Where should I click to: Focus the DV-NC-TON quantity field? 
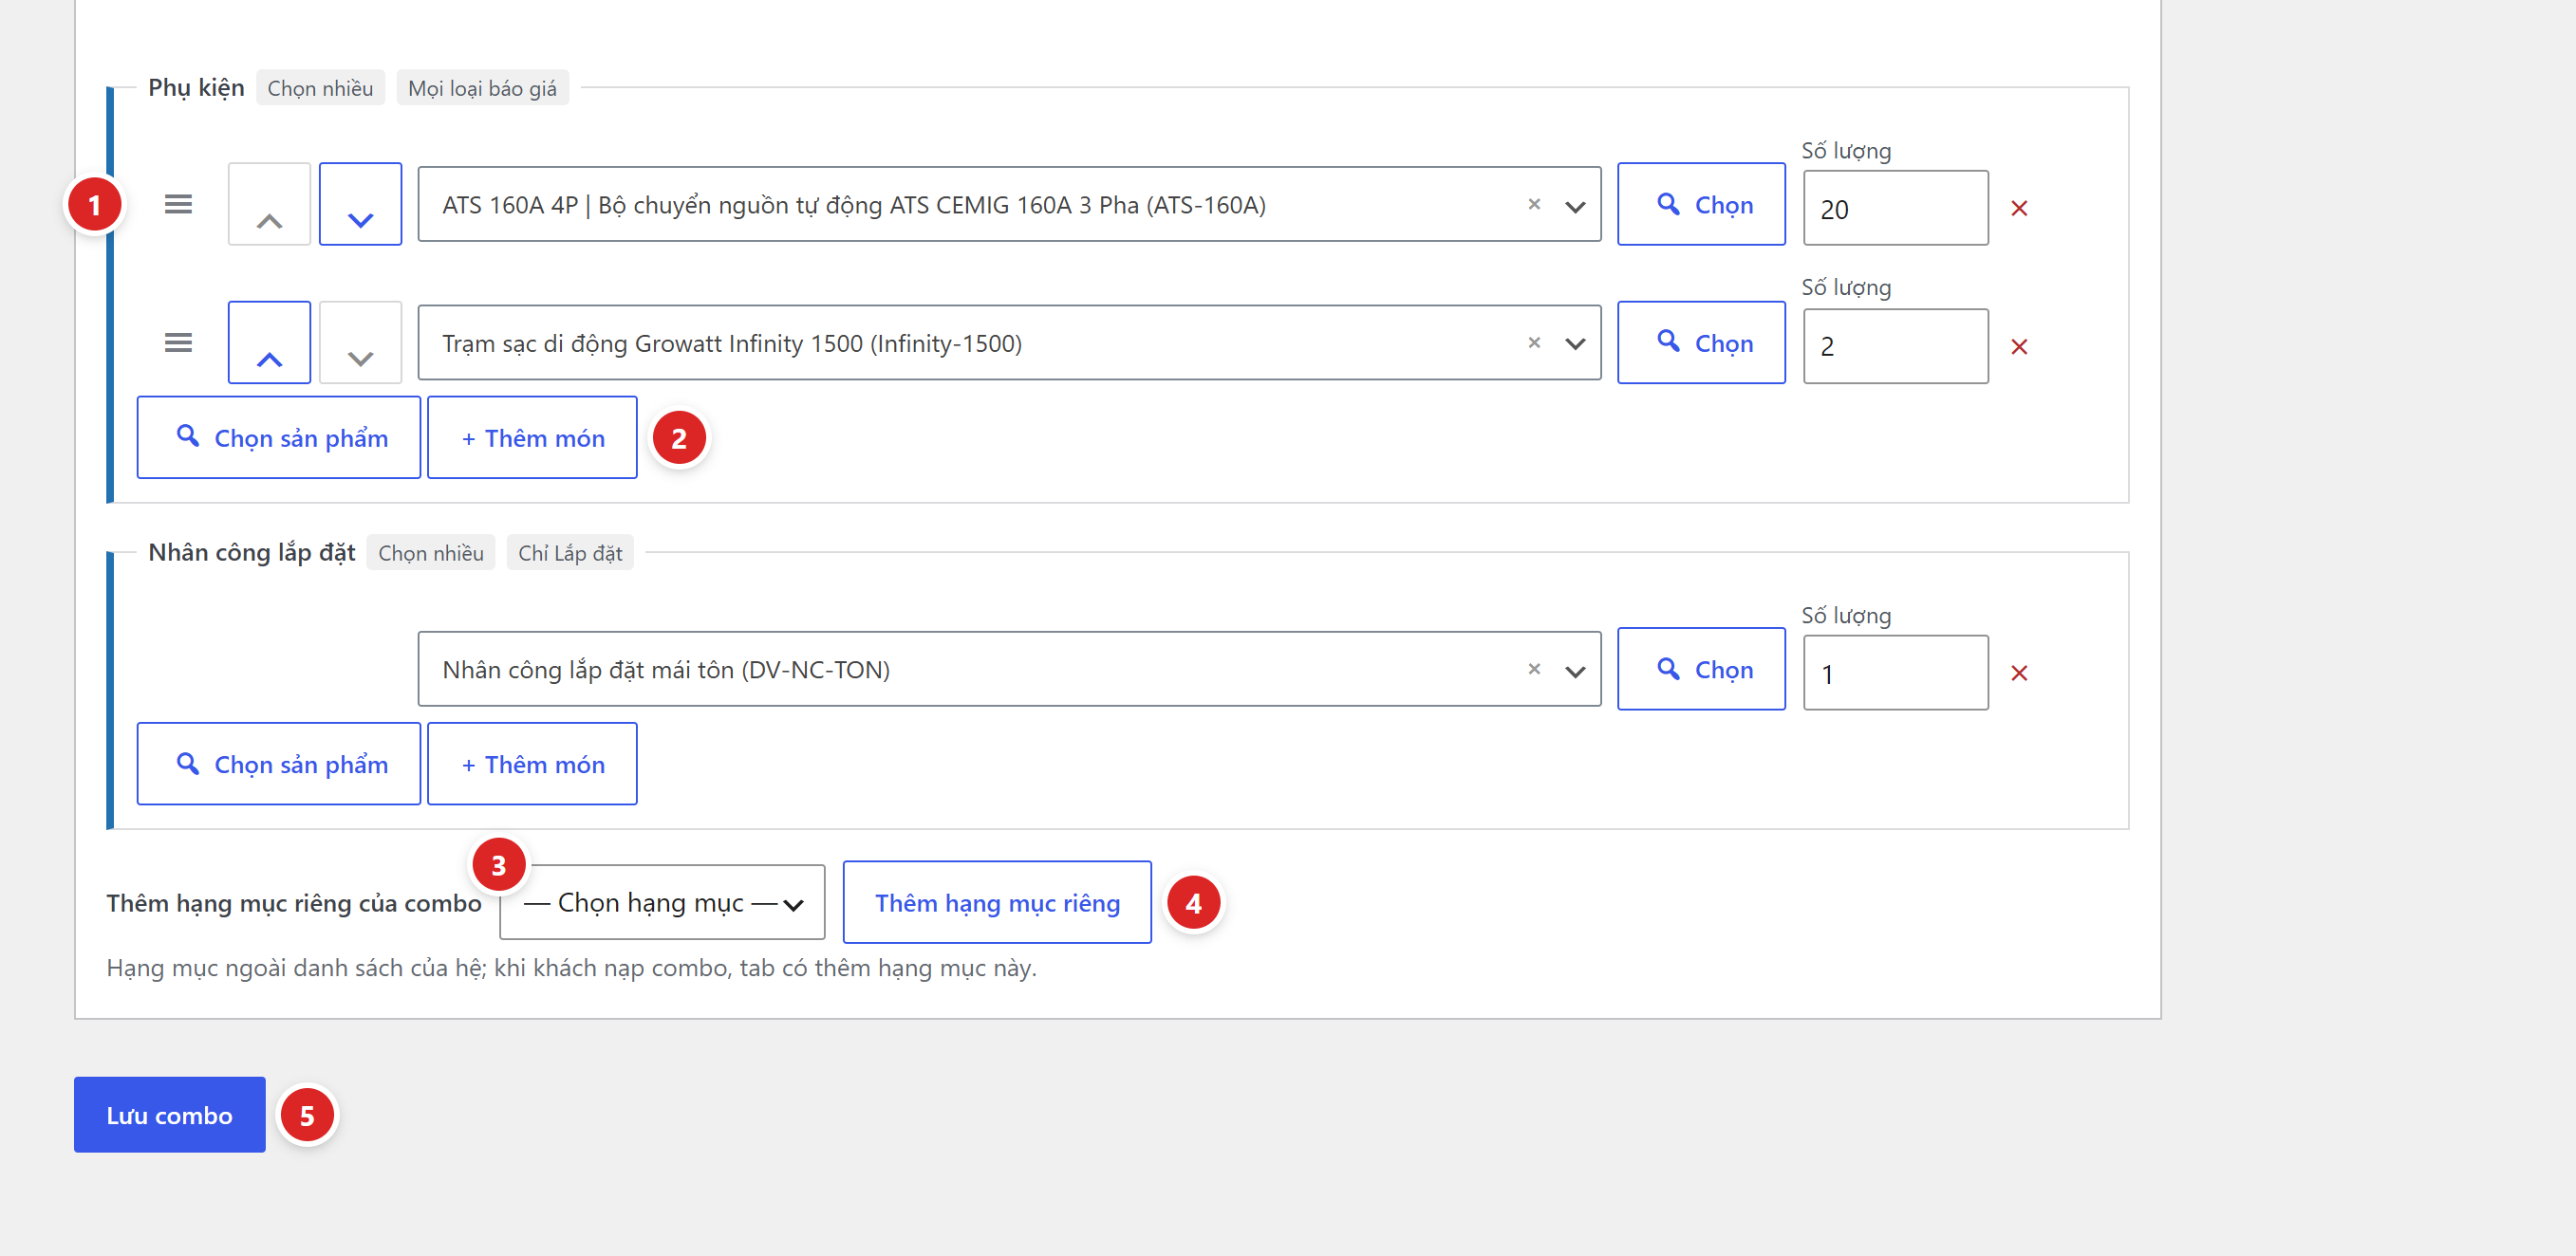(x=1895, y=673)
